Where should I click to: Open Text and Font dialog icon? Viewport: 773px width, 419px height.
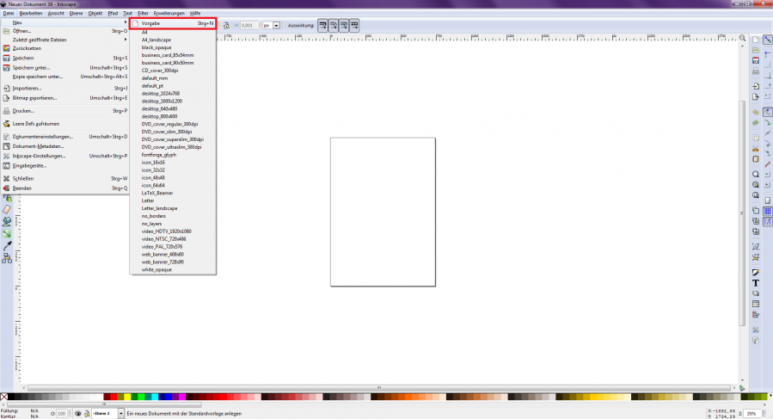[756, 283]
